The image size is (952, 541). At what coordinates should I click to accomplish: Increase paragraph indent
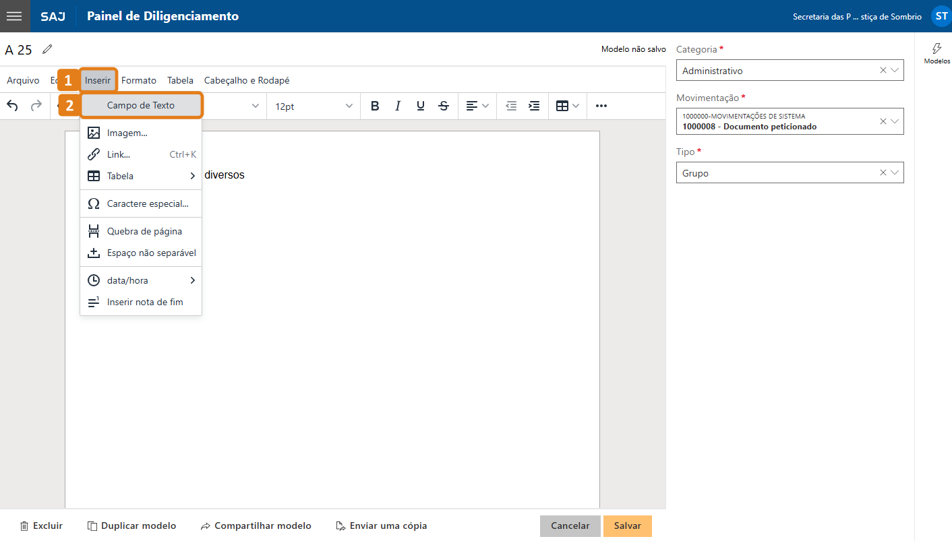534,106
